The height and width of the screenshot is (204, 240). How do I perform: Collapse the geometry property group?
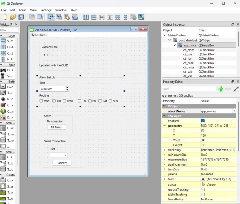[164, 126]
